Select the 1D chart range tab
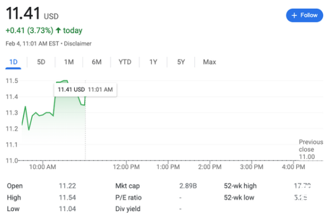Screen dimensions: 330x217 (13, 62)
